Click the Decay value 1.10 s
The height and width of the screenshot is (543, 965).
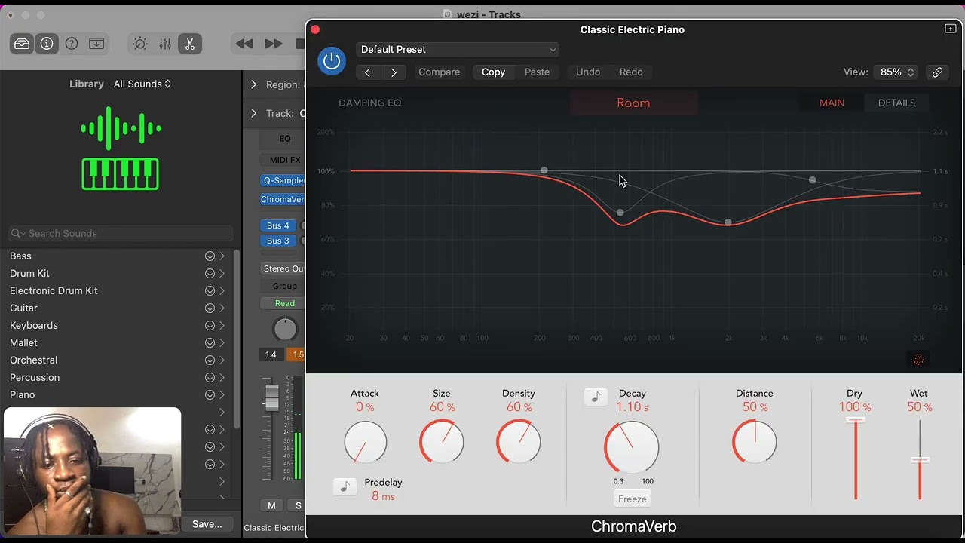pyautogui.click(x=633, y=407)
